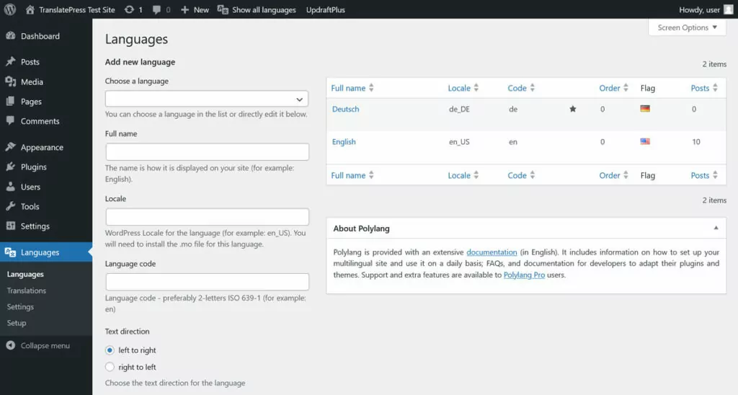Click the WordPress logo icon
Screen dimensions: 738x395
pyautogui.click(x=10, y=9)
